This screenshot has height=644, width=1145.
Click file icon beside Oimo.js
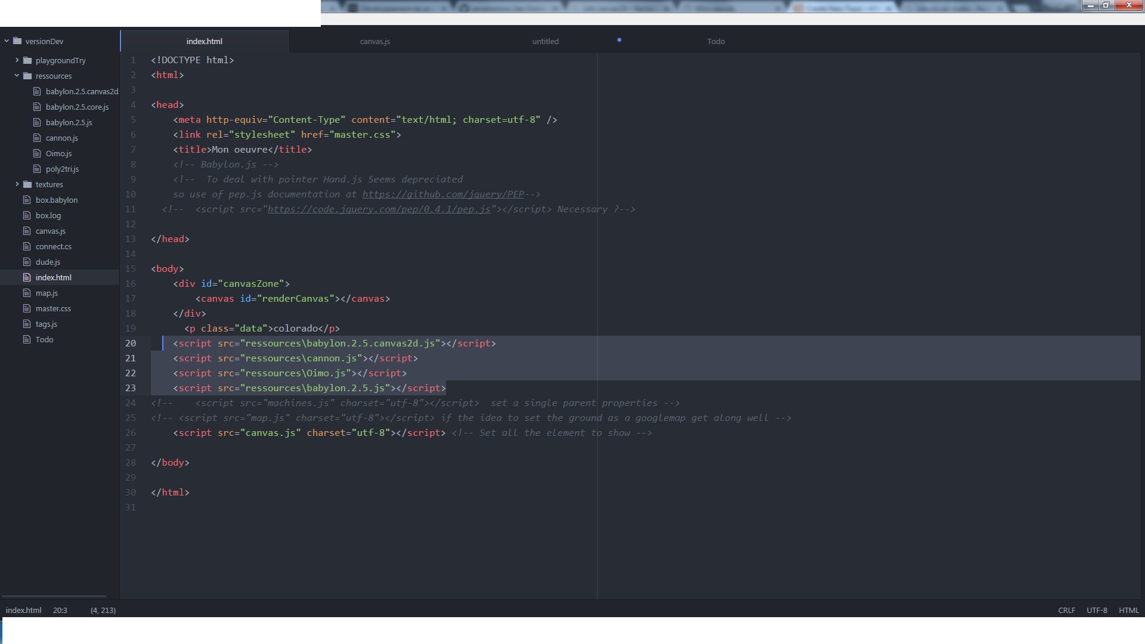[x=37, y=153]
